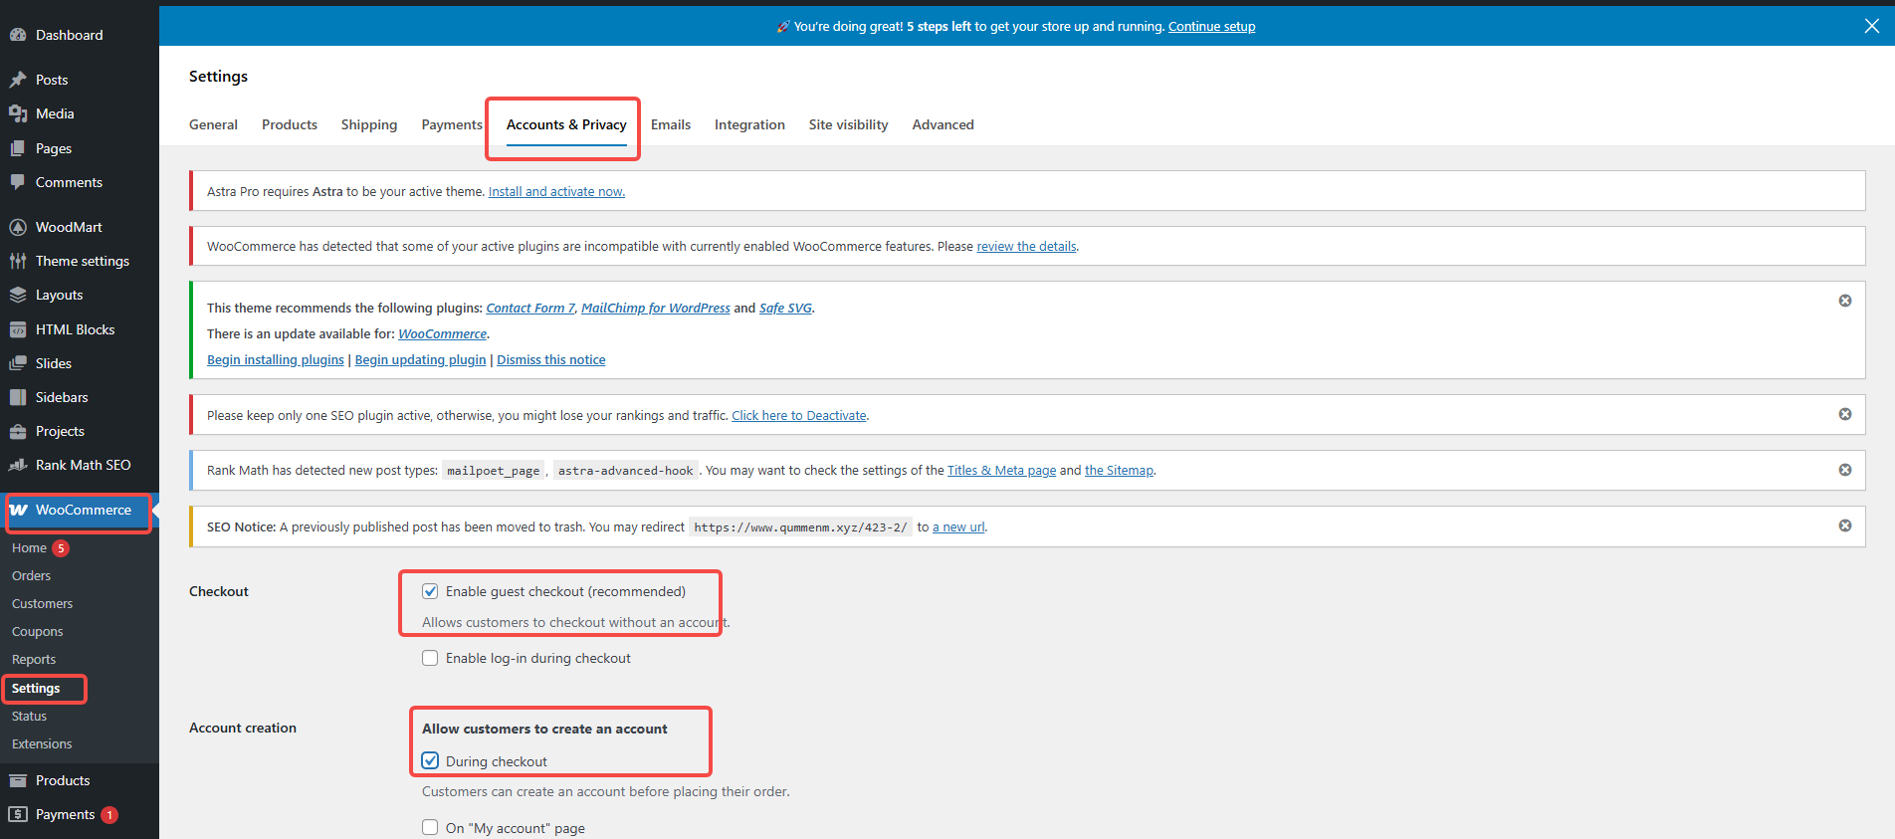The width and height of the screenshot is (1895, 839).
Task: Enable log-in during checkout
Action: (430, 658)
